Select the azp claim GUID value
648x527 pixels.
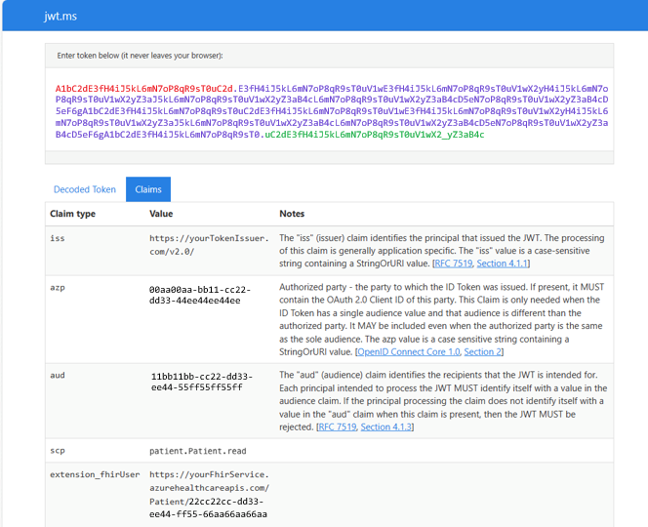click(x=200, y=295)
